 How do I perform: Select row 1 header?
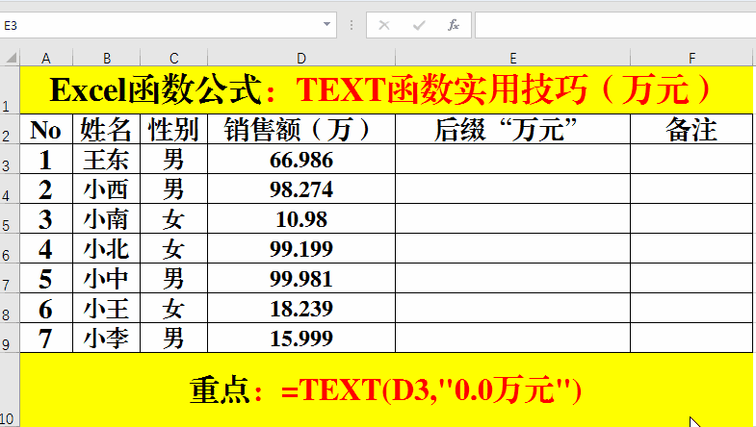click(10, 90)
